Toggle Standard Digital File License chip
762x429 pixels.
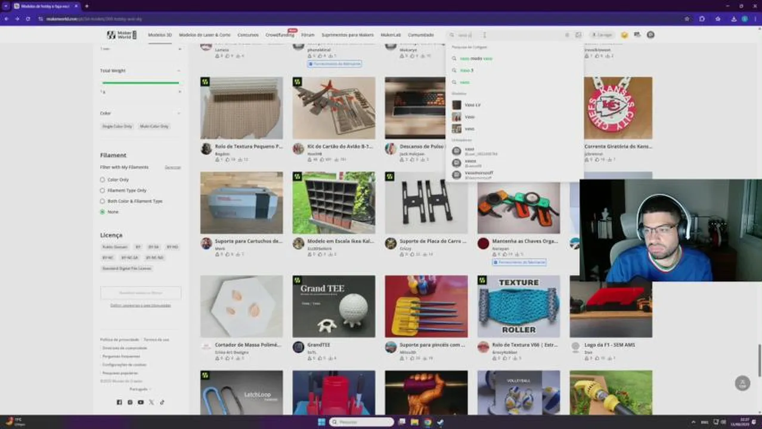(126, 269)
